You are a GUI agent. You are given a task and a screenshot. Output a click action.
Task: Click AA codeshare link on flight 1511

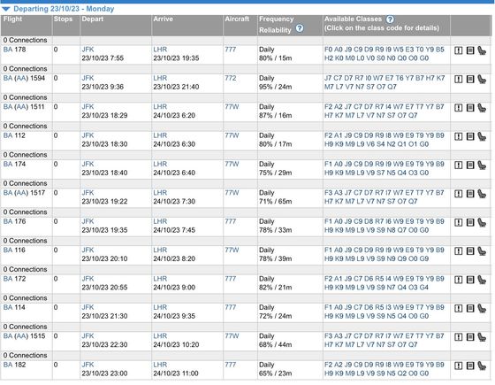click(x=21, y=107)
